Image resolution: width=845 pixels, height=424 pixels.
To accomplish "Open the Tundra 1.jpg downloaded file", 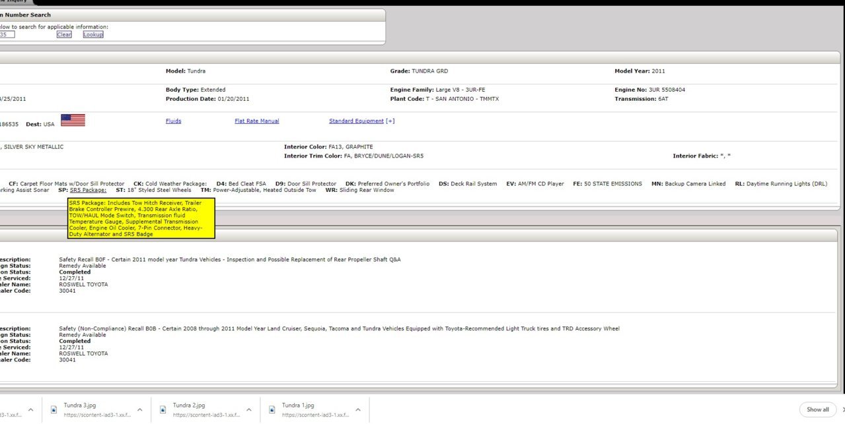I will 314,409.
